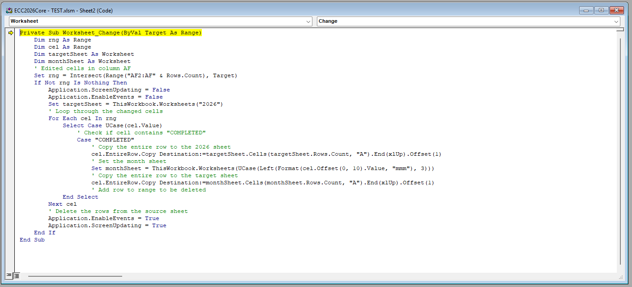Click the Change combo box arrow
The width and height of the screenshot is (632, 287).
coord(617,21)
